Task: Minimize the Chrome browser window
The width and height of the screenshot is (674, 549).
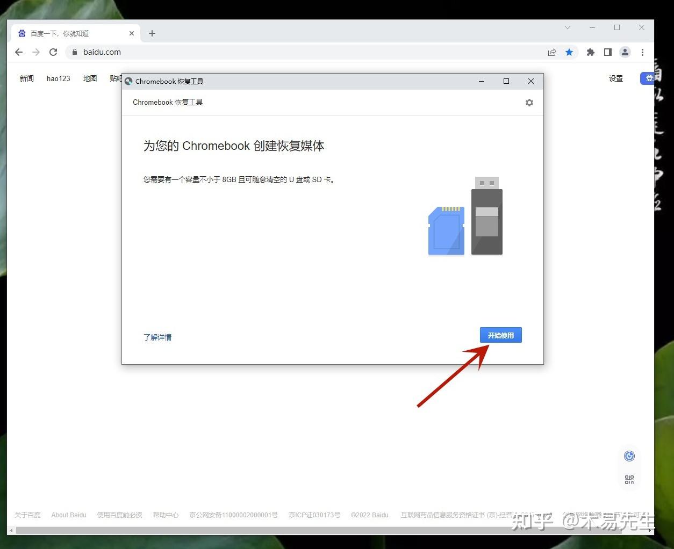Action: coord(592,27)
